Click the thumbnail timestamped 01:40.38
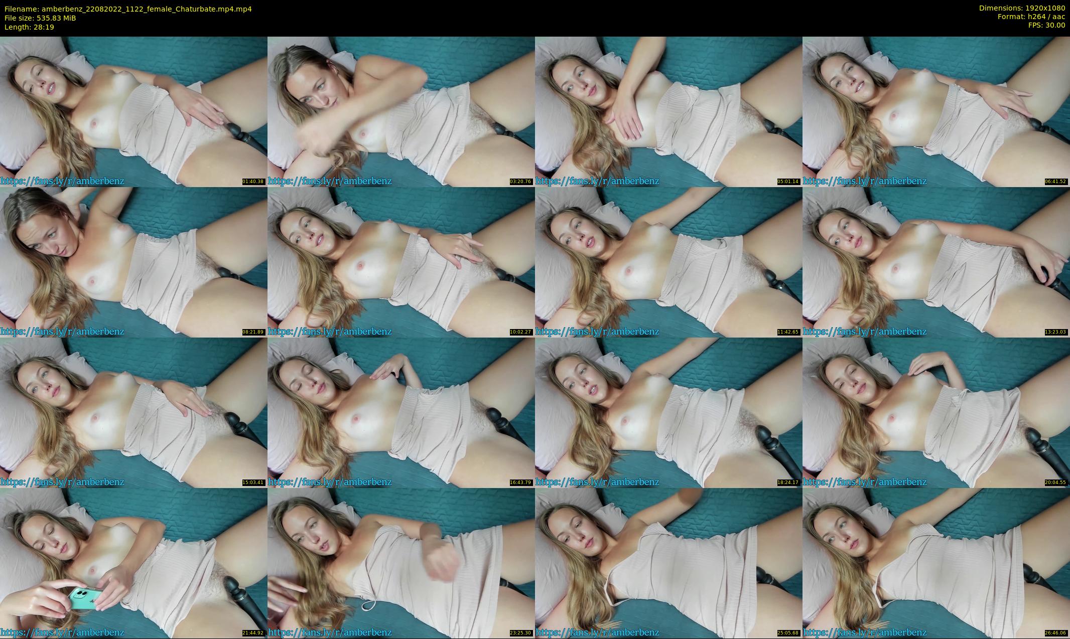Image resolution: width=1070 pixels, height=639 pixels. (x=133, y=111)
